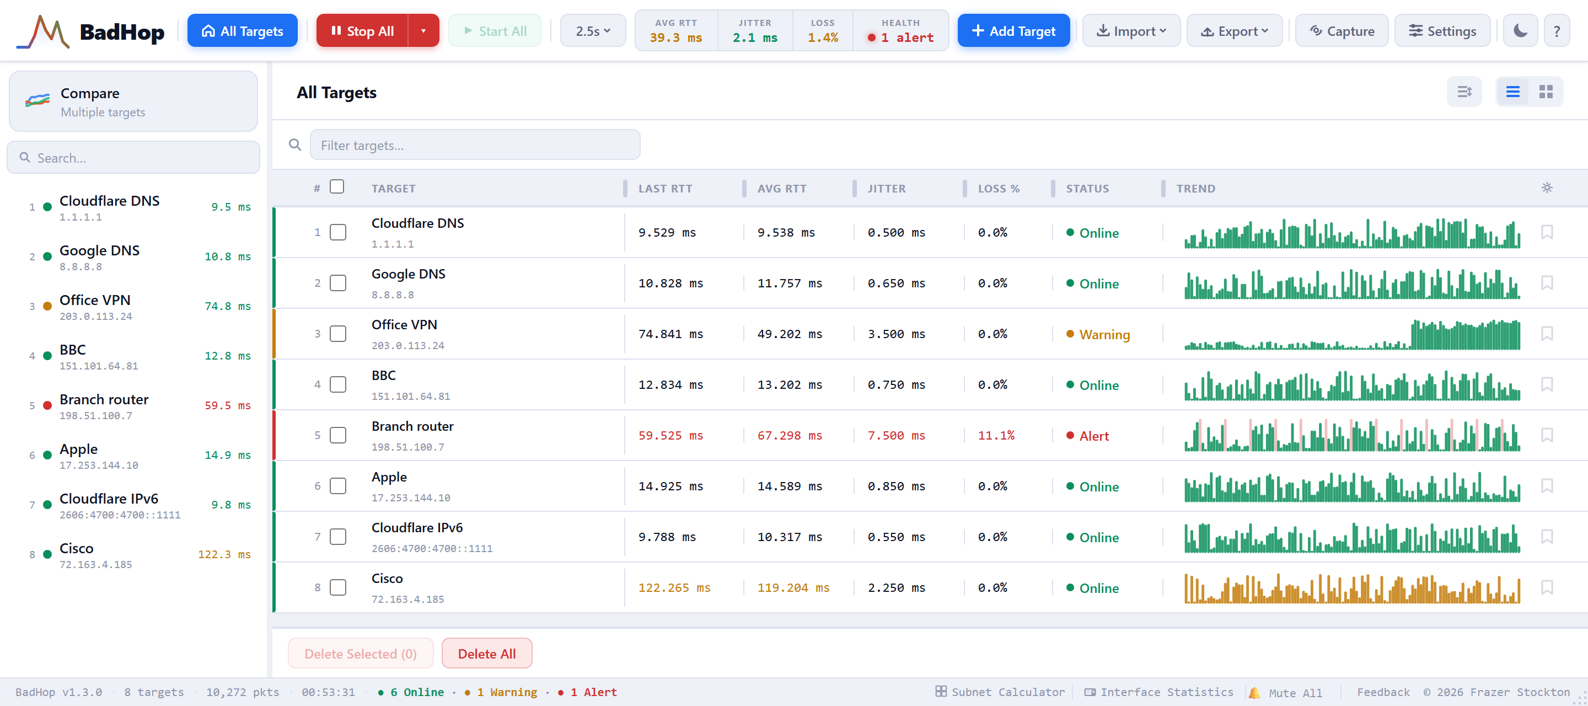Viewport: 1588px width, 706px height.
Task: Click '1 Warning' in status bar
Action: click(500, 692)
